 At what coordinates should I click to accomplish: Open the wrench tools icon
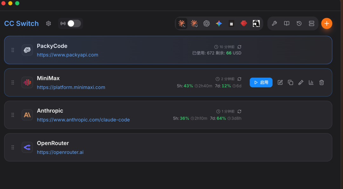(x=274, y=23)
